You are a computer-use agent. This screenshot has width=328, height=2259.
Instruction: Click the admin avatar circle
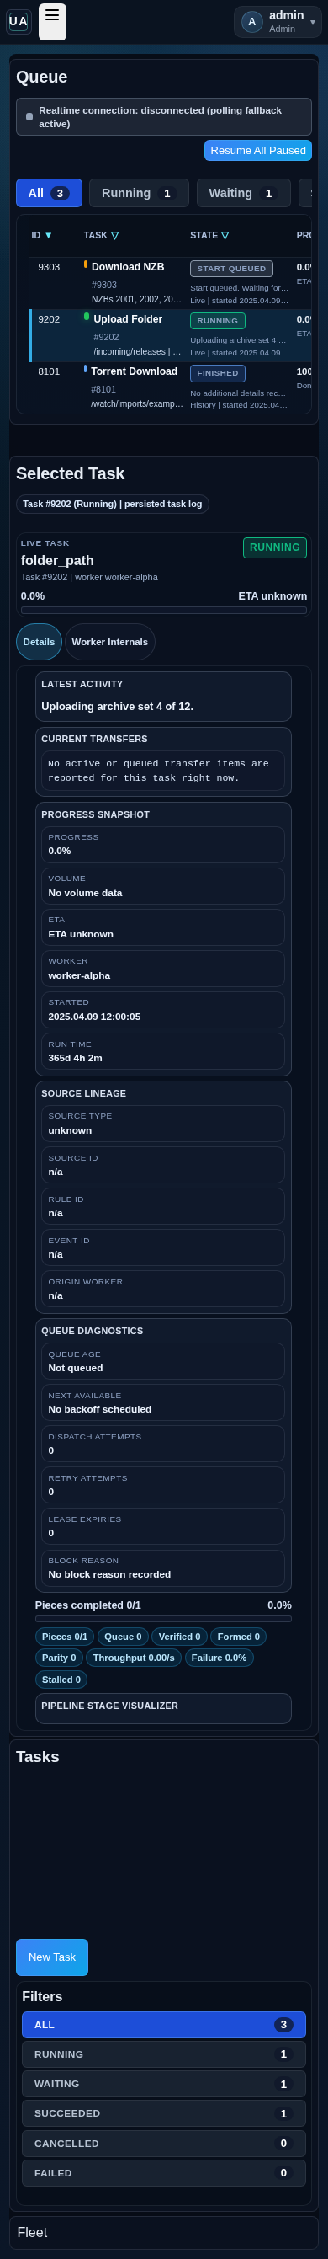(x=252, y=22)
